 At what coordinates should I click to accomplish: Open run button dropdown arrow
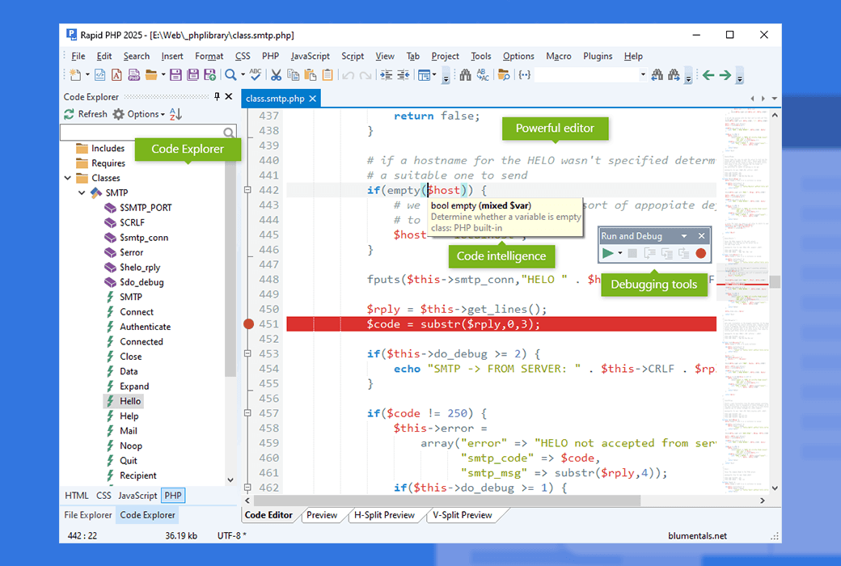(x=620, y=253)
